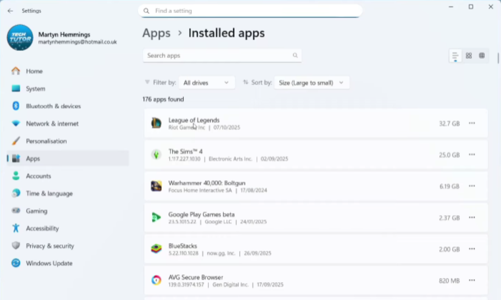Open more options for League of Legends
The height and width of the screenshot is (300, 501).
coord(471,123)
